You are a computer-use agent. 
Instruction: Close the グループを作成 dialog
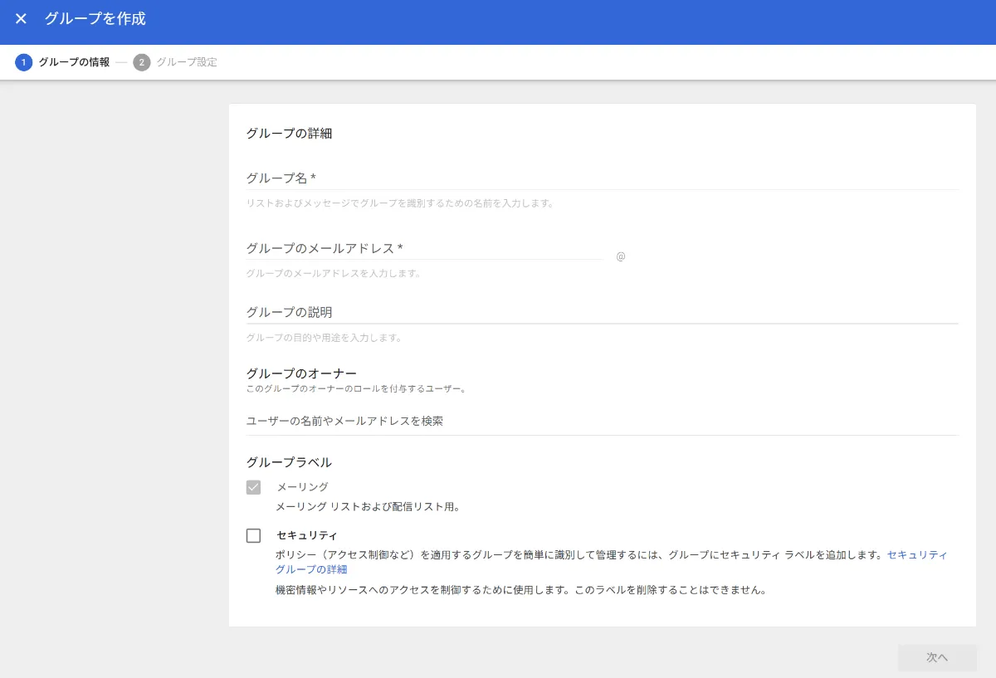(x=21, y=18)
